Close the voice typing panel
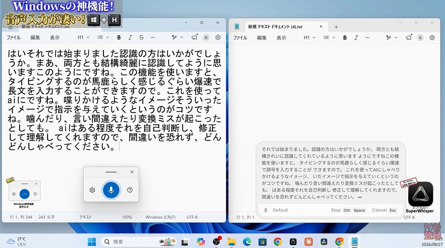 132,172
